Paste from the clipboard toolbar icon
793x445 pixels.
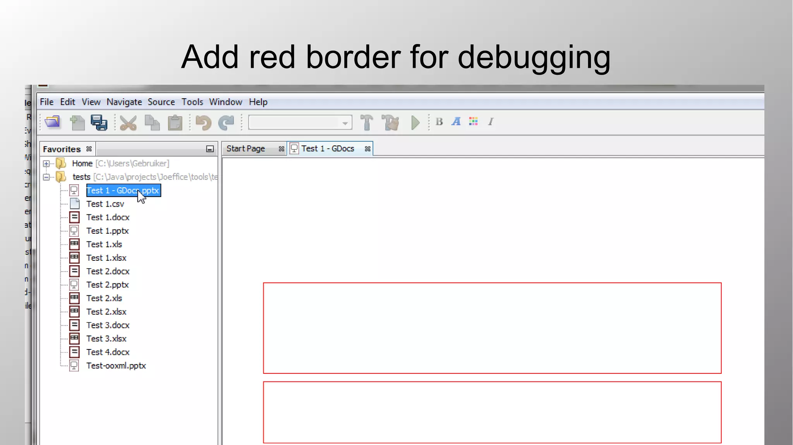click(175, 123)
